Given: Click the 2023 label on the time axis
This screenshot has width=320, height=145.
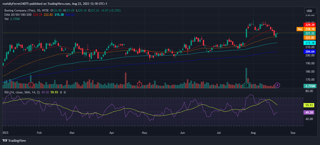Looking at the screenshot, I should 5,133.
